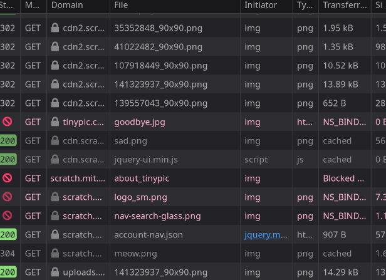The height and width of the screenshot is (280, 386).
Task: Click the 200 status badge for jquery-ui.min.js
Action: 8,159
